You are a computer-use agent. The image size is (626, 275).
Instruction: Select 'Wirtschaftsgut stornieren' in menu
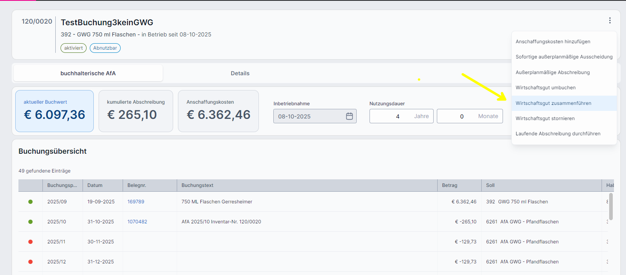click(x=545, y=118)
